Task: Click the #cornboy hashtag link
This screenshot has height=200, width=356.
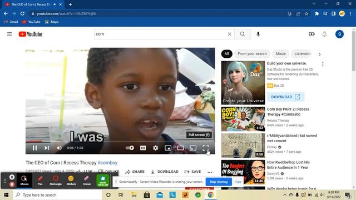Action: (x=107, y=163)
